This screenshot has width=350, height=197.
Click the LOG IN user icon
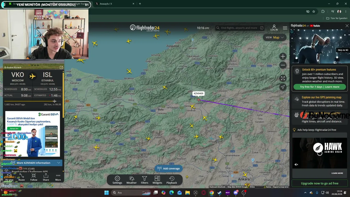click(x=274, y=28)
